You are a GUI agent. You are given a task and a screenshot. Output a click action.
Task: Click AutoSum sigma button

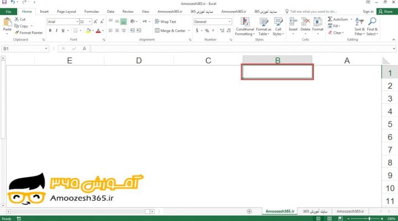click(338, 19)
